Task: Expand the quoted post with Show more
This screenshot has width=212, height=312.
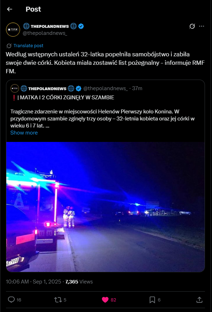Action: point(24,133)
